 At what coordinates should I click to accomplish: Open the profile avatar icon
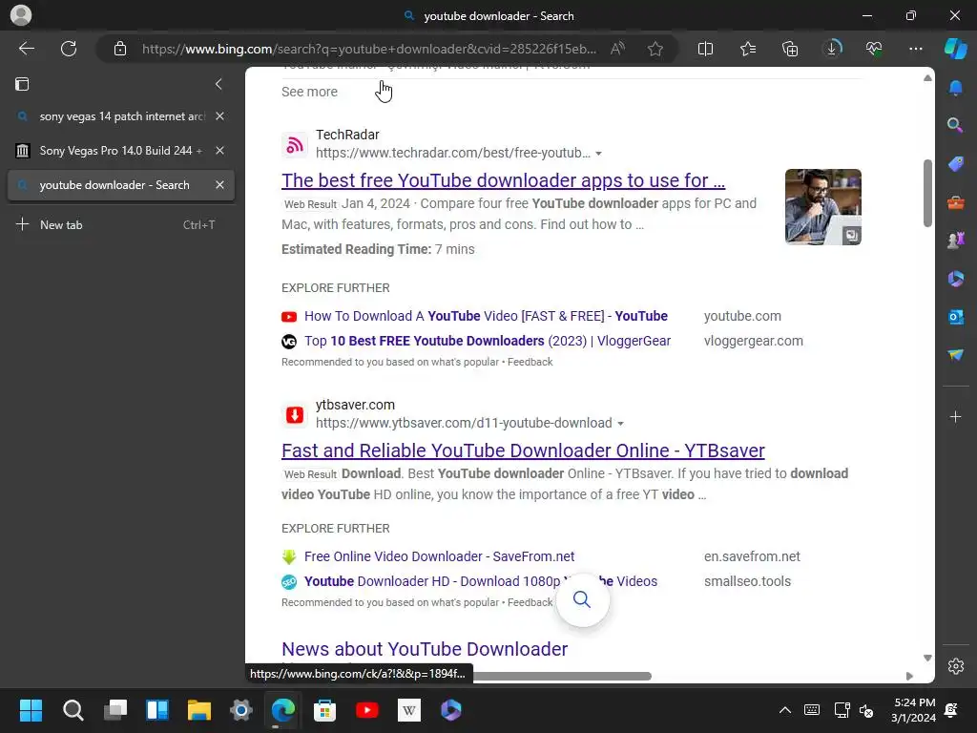(x=21, y=15)
